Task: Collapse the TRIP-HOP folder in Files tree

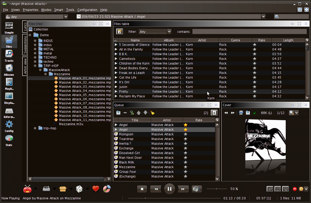Action: (35, 66)
